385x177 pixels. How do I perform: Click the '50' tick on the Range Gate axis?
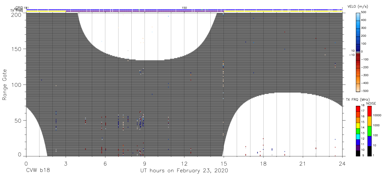pyautogui.click(x=18, y=120)
